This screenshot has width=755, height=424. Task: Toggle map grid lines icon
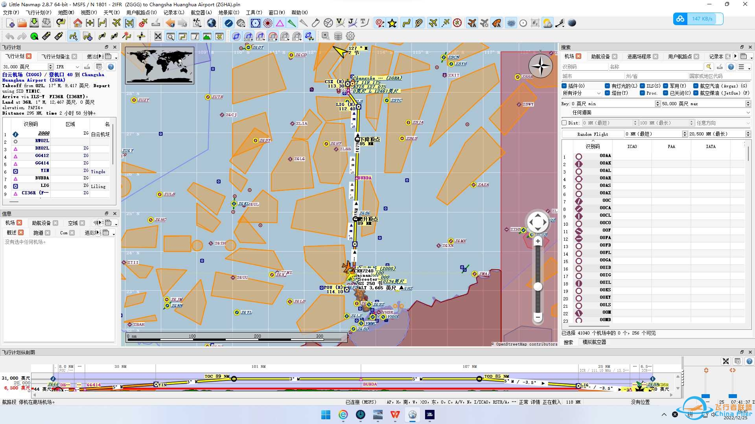pos(511,23)
